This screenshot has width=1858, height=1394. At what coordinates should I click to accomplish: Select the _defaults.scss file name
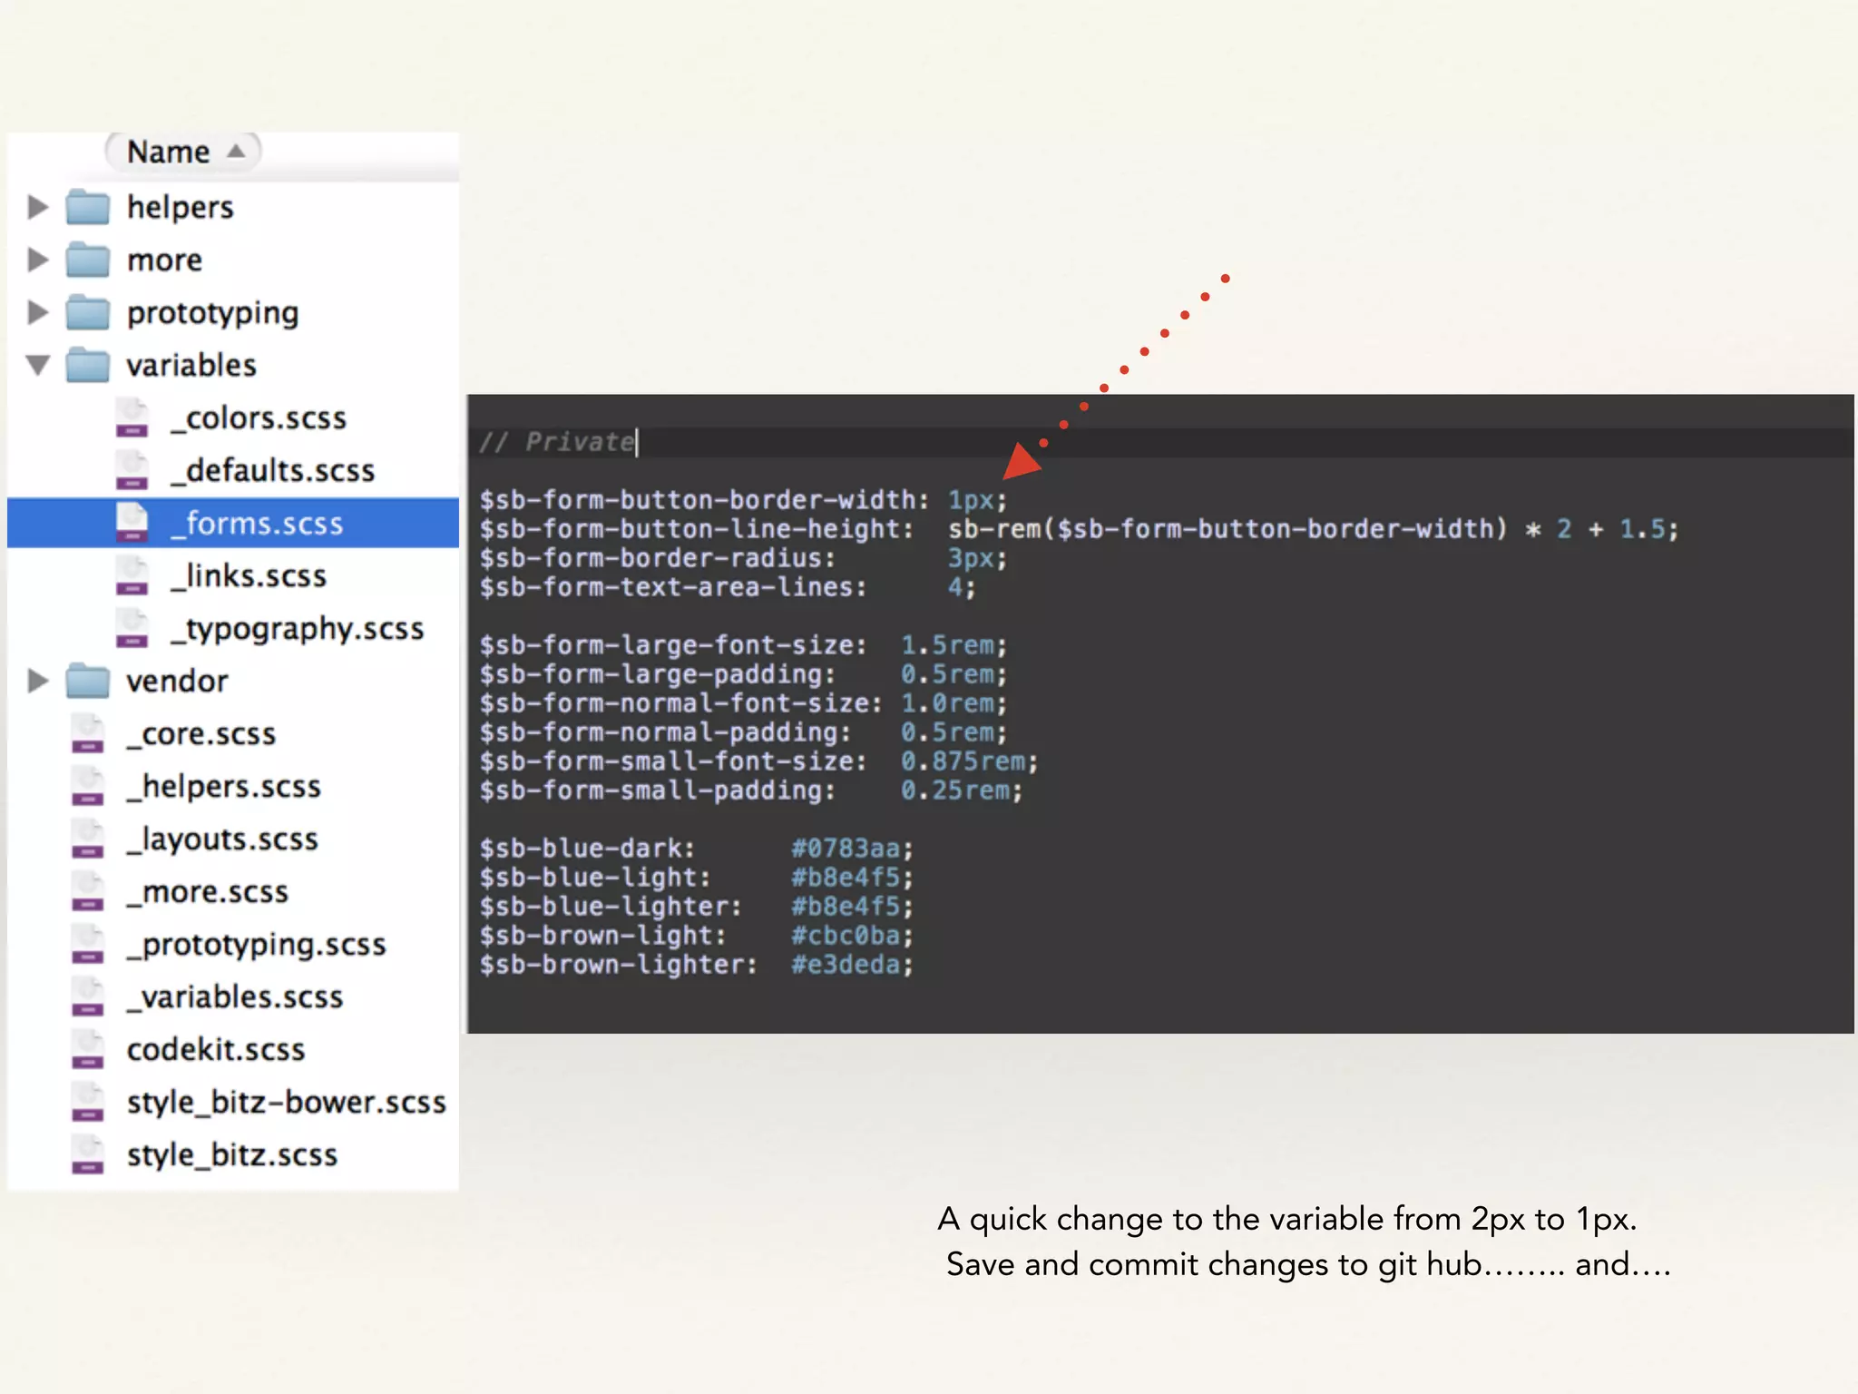click(x=273, y=471)
